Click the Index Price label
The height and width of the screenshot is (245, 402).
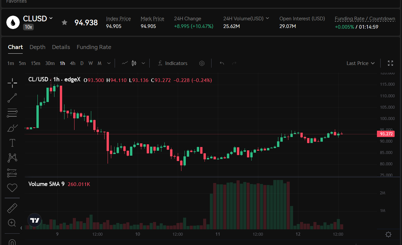[x=118, y=19]
